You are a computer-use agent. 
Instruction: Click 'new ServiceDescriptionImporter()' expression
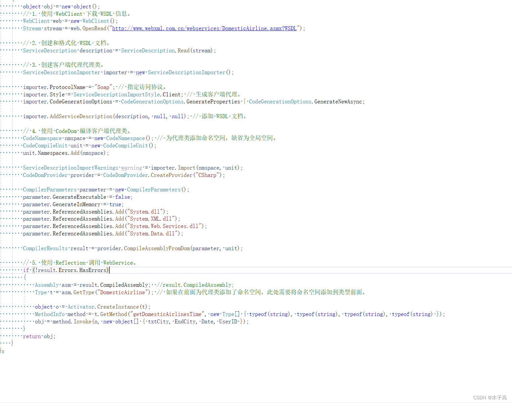[184, 73]
